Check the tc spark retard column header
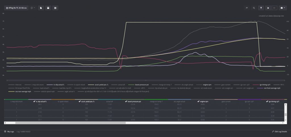291x137 pixels. [63, 101]
